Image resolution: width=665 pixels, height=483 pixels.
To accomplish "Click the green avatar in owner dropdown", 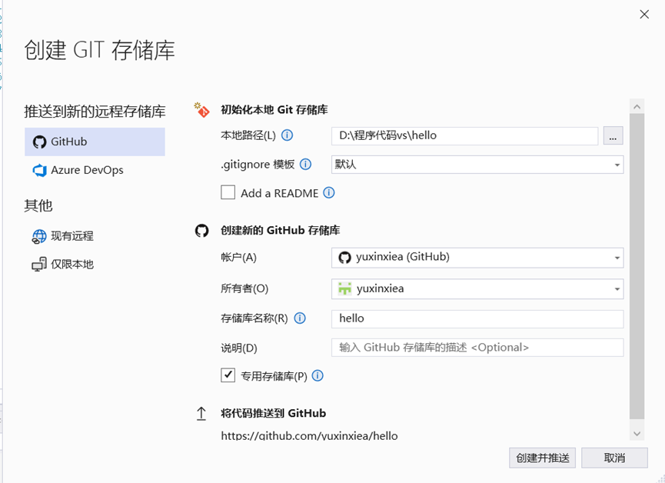I will coord(344,288).
